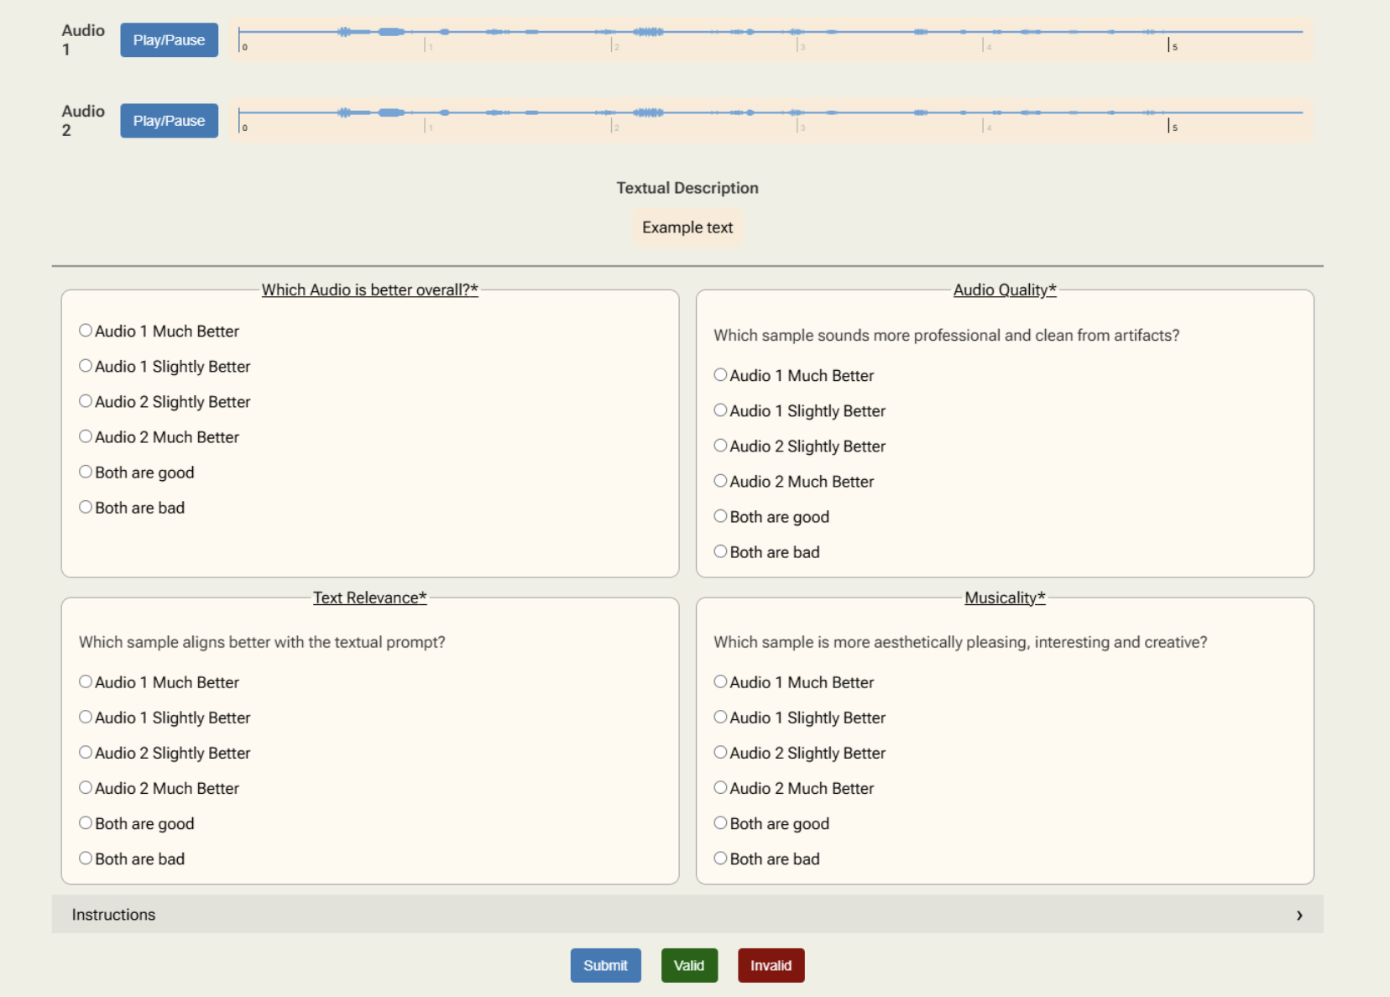Select Audio 2 Slightly Better for Audio Quality

coord(720,446)
